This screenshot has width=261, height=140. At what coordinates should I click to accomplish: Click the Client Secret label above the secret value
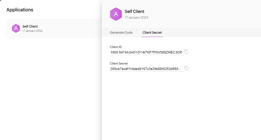point(119,64)
